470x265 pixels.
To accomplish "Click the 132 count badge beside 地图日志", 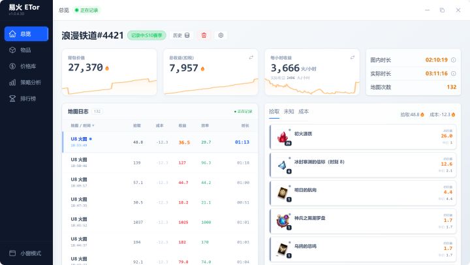I will tap(97, 112).
